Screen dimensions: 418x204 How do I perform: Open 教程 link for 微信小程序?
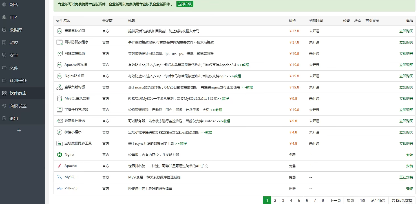(x=206, y=132)
